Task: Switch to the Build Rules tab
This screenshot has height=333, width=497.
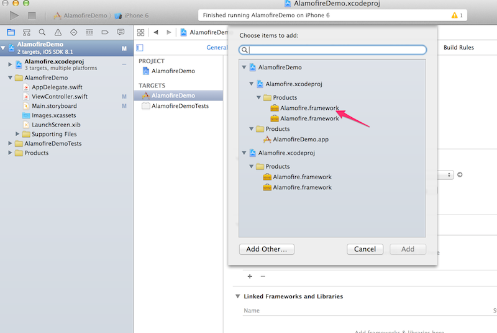Action: pyautogui.click(x=458, y=47)
